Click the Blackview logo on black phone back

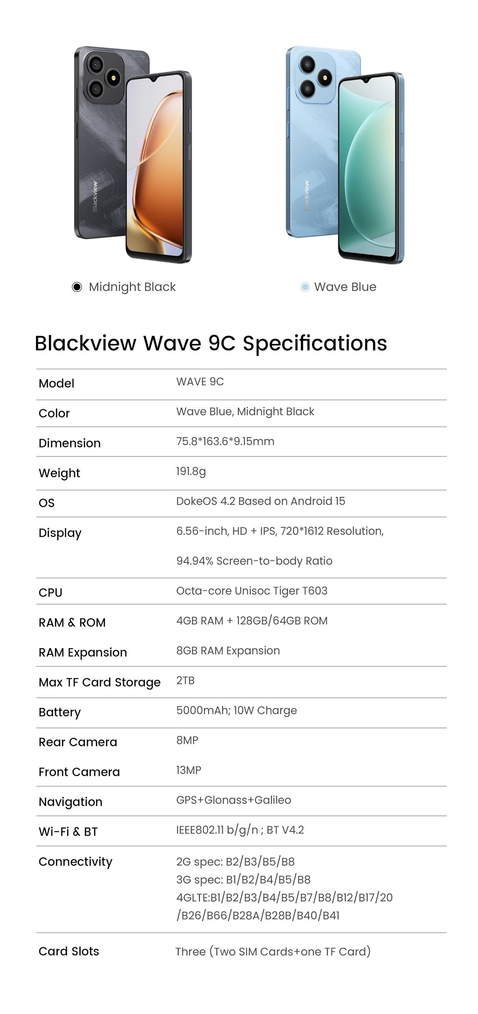tap(95, 196)
